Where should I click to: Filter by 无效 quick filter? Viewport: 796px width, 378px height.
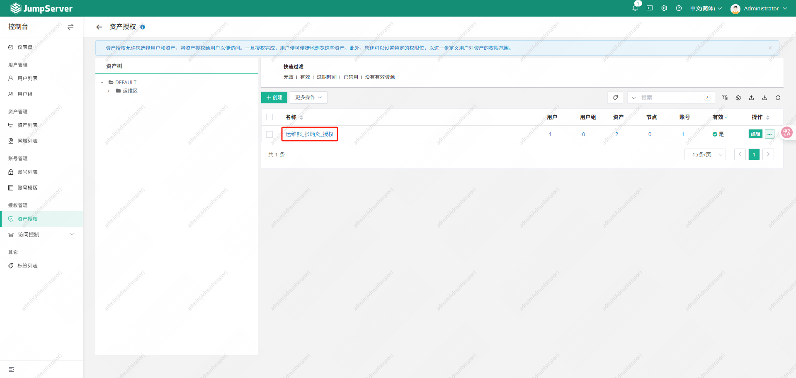point(289,77)
